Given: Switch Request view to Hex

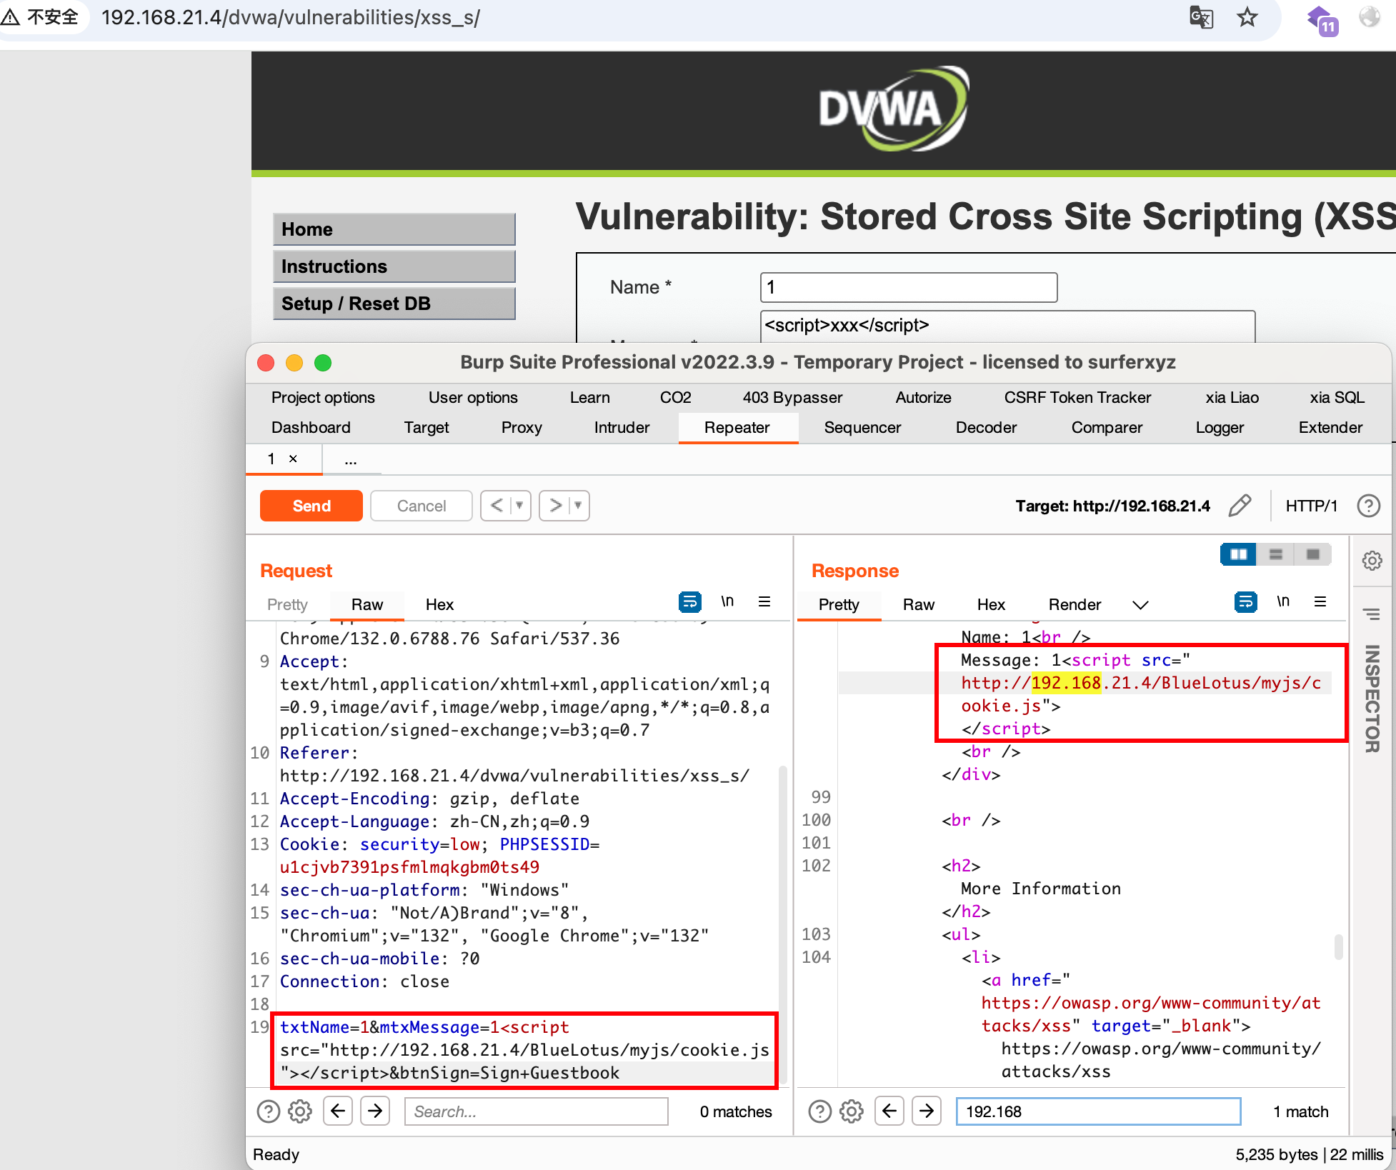Looking at the screenshot, I should tap(439, 605).
